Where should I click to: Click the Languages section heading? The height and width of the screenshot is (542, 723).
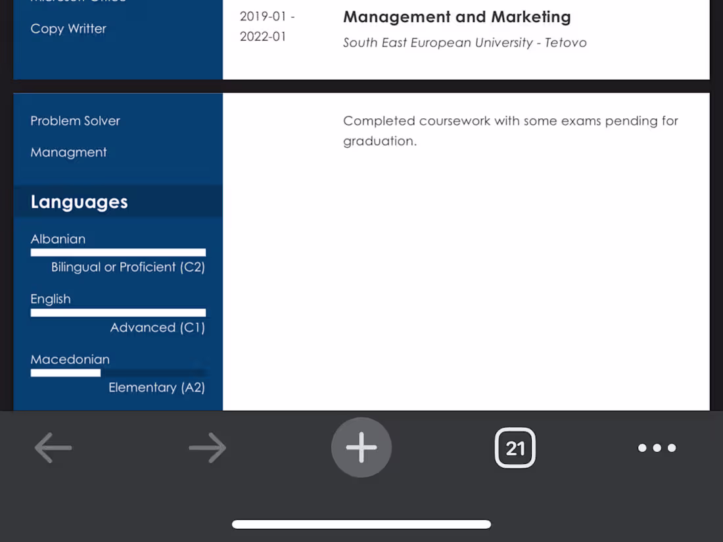[80, 202]
